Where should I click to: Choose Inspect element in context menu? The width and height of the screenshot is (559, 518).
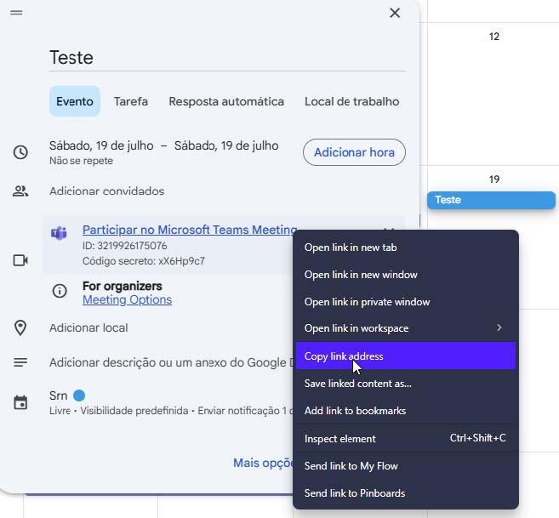point(406,439)
